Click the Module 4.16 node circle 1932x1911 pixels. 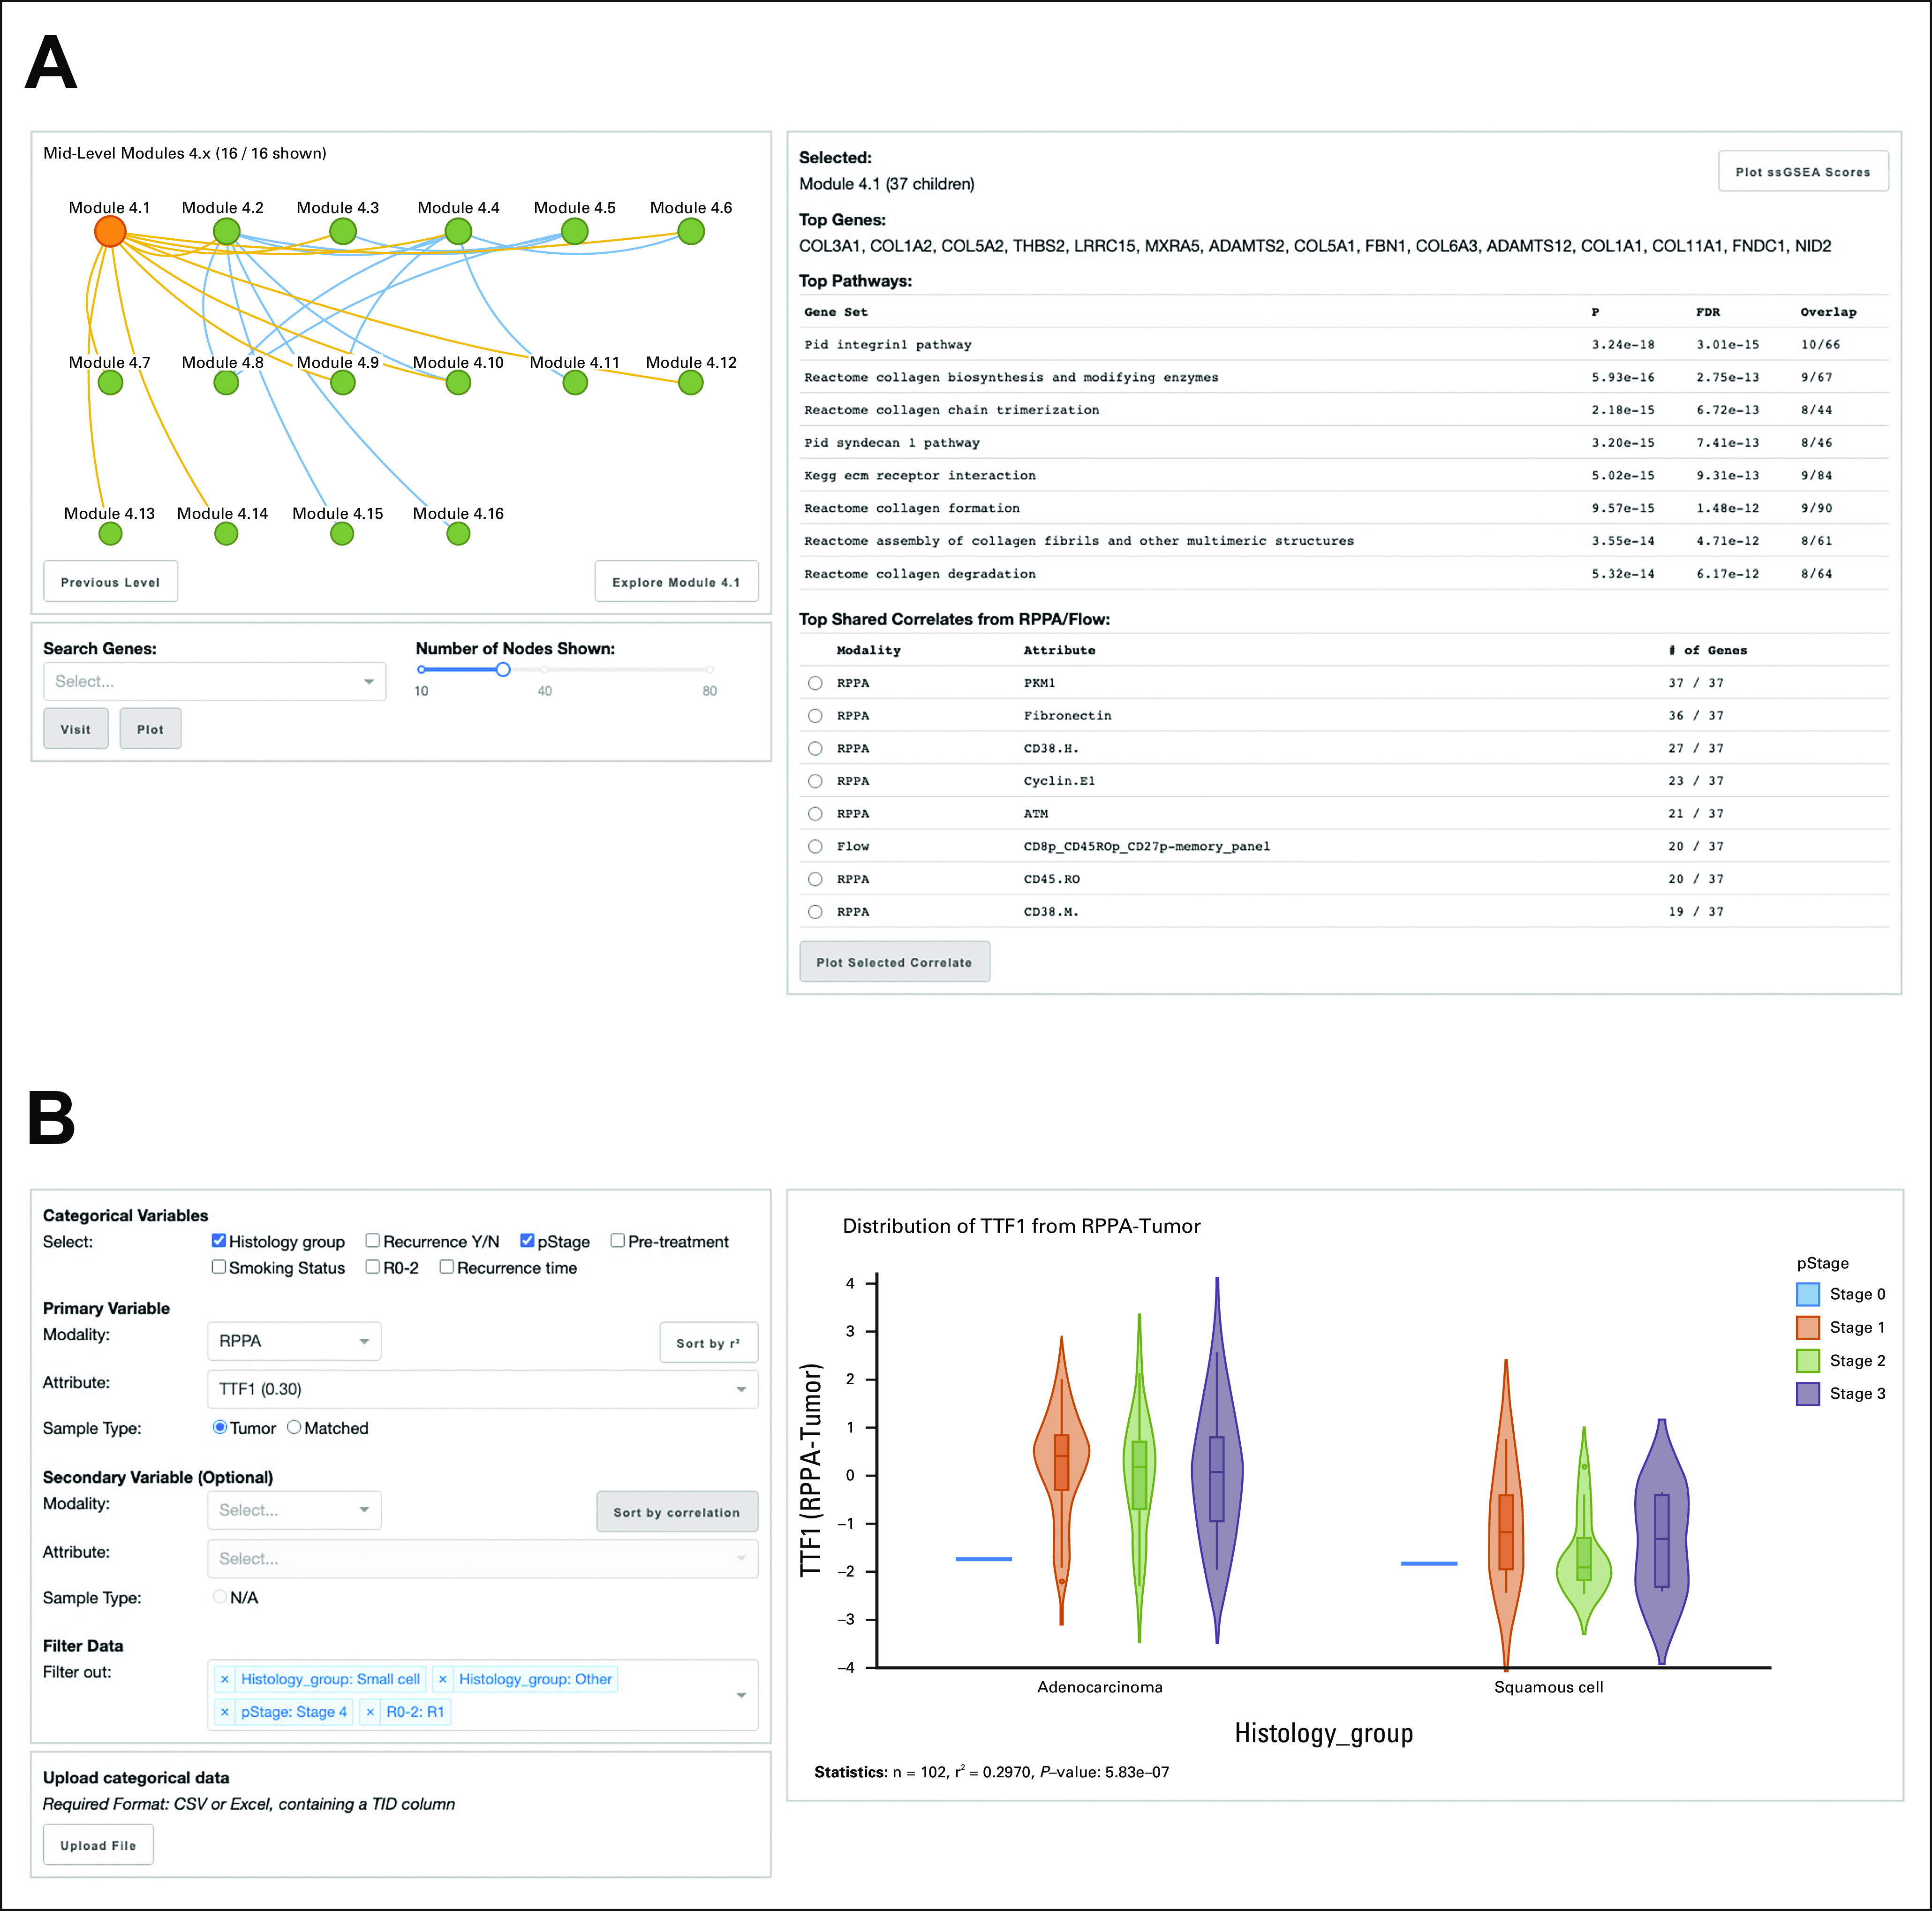pos(458,534)
